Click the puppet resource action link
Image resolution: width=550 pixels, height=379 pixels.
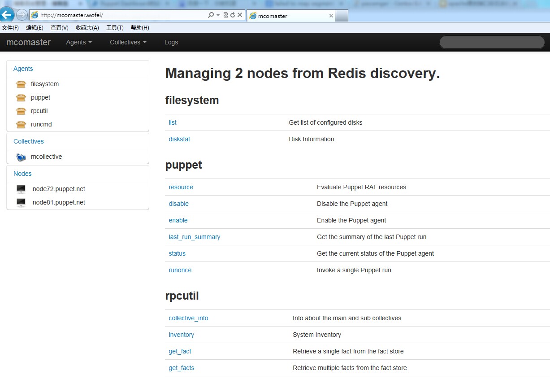[x=181, y=187]
